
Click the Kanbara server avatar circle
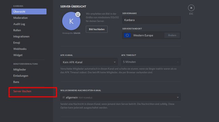71,21
